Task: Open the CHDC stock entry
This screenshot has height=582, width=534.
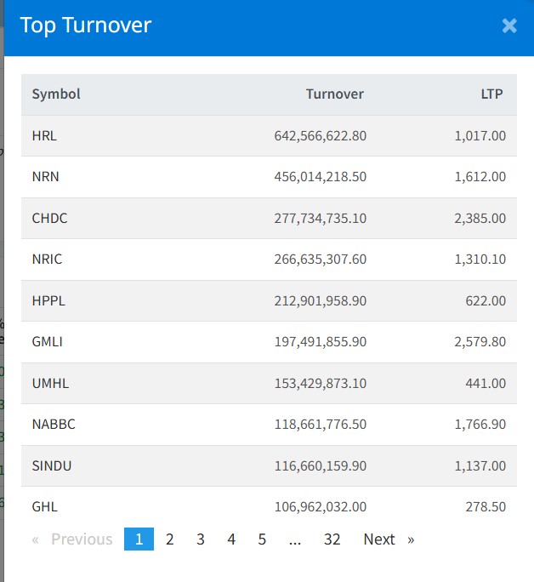Action: pos(49,218)
